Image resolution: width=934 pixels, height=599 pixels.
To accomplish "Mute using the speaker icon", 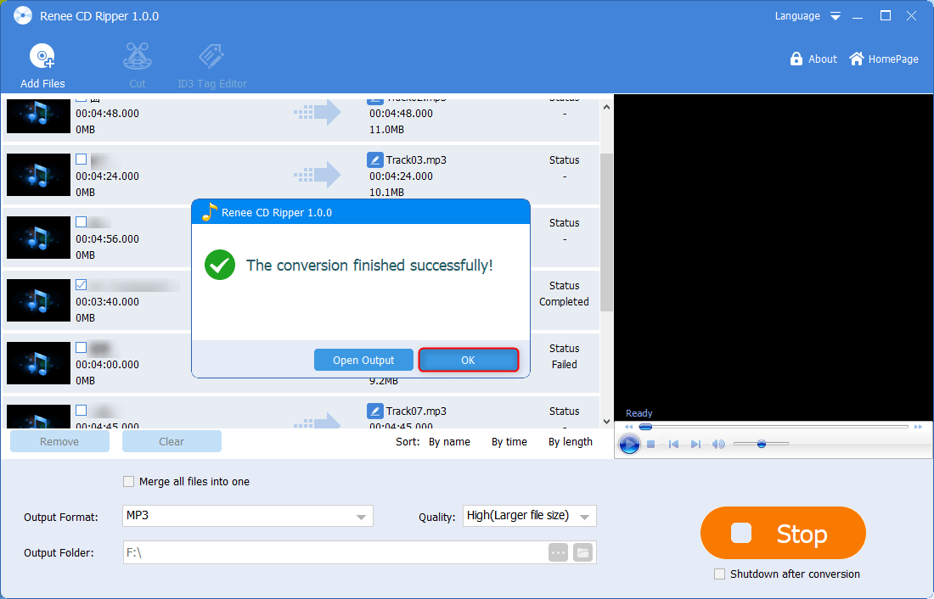I will (718, 445).
